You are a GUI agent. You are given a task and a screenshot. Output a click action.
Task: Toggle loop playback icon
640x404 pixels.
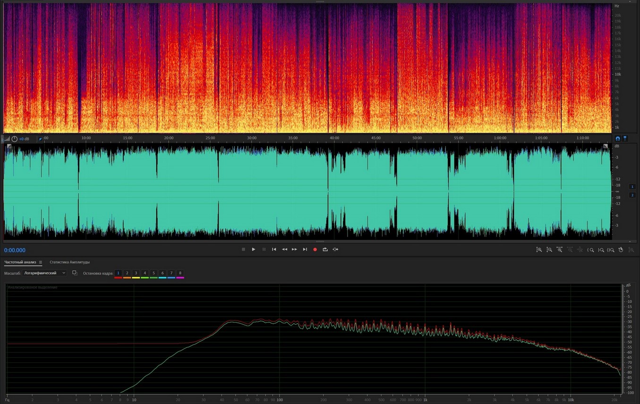click(325, 249)
